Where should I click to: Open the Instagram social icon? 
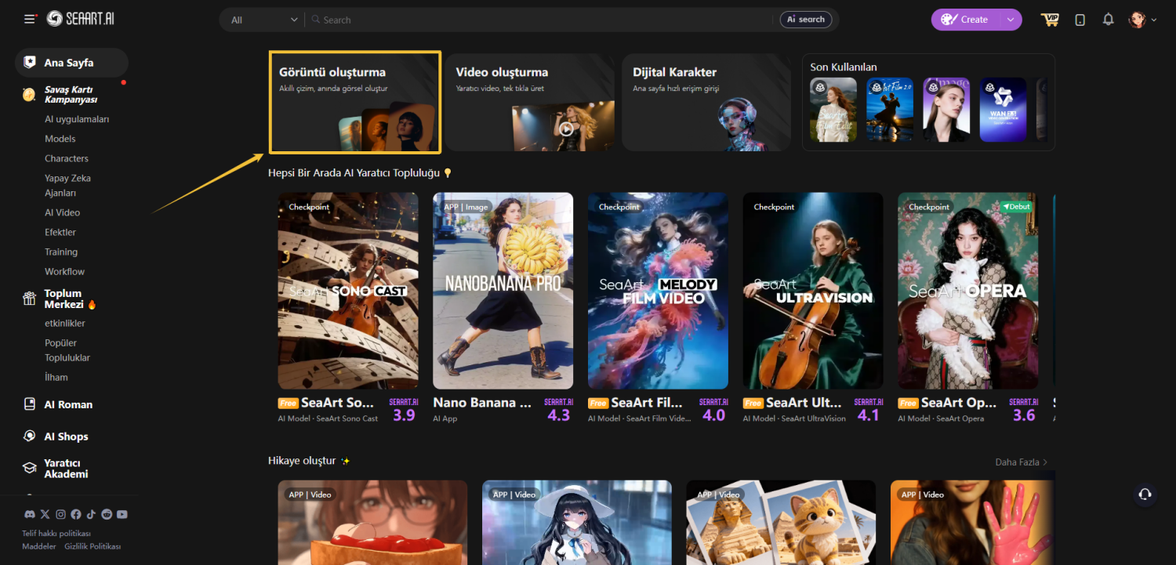[x=60, y=514]
